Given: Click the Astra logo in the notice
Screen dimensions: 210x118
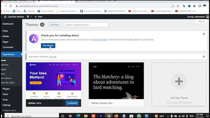Looking at the screenshot, I should [34, 39].
